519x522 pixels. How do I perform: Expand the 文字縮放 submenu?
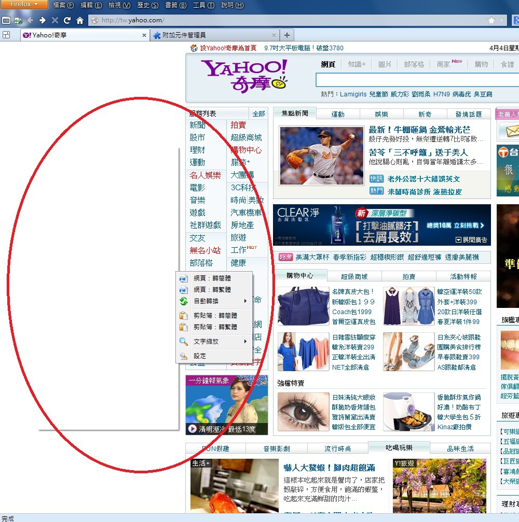214,341
